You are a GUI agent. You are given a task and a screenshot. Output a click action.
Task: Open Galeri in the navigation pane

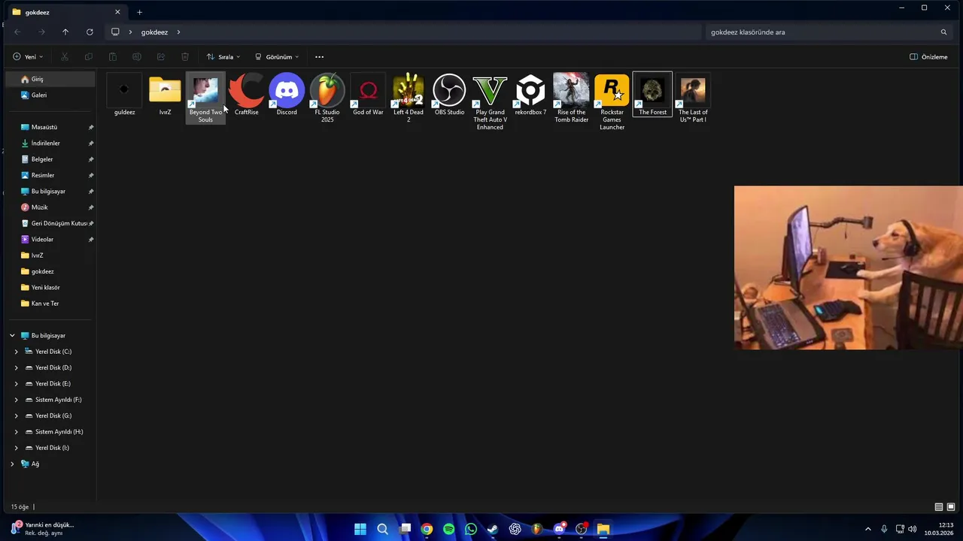[x=50, y=95]
